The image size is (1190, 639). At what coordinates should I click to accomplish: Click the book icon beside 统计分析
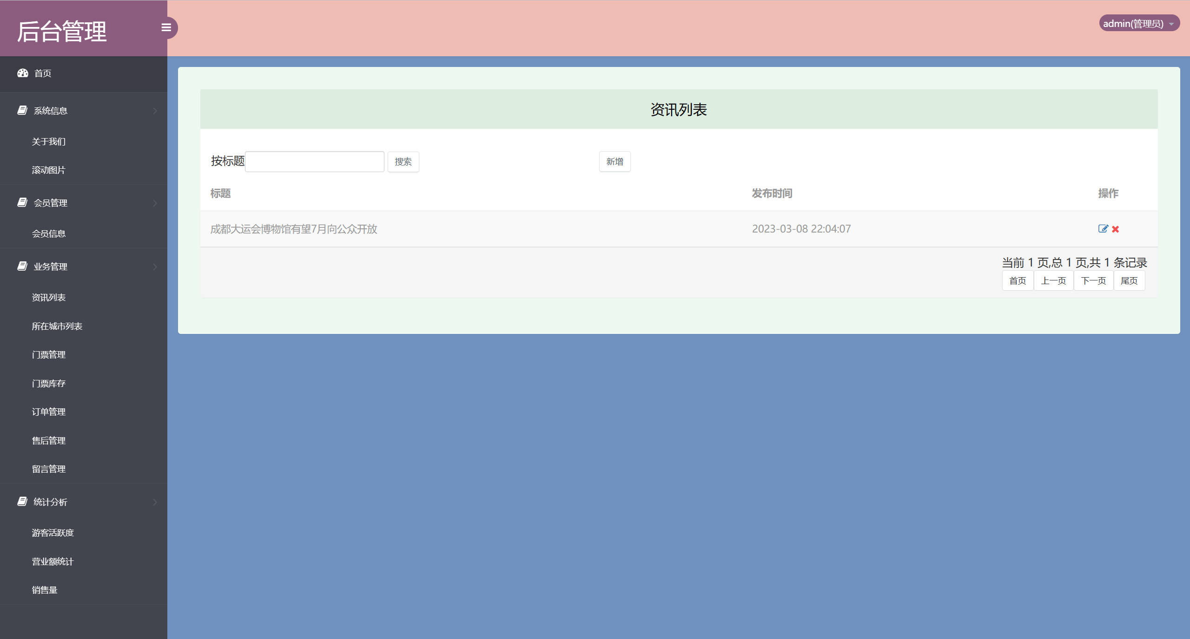(x=22, y=501)
